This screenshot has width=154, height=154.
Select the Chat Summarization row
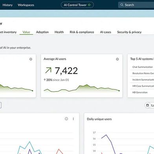pyautogui.click(x=142, y=67)
